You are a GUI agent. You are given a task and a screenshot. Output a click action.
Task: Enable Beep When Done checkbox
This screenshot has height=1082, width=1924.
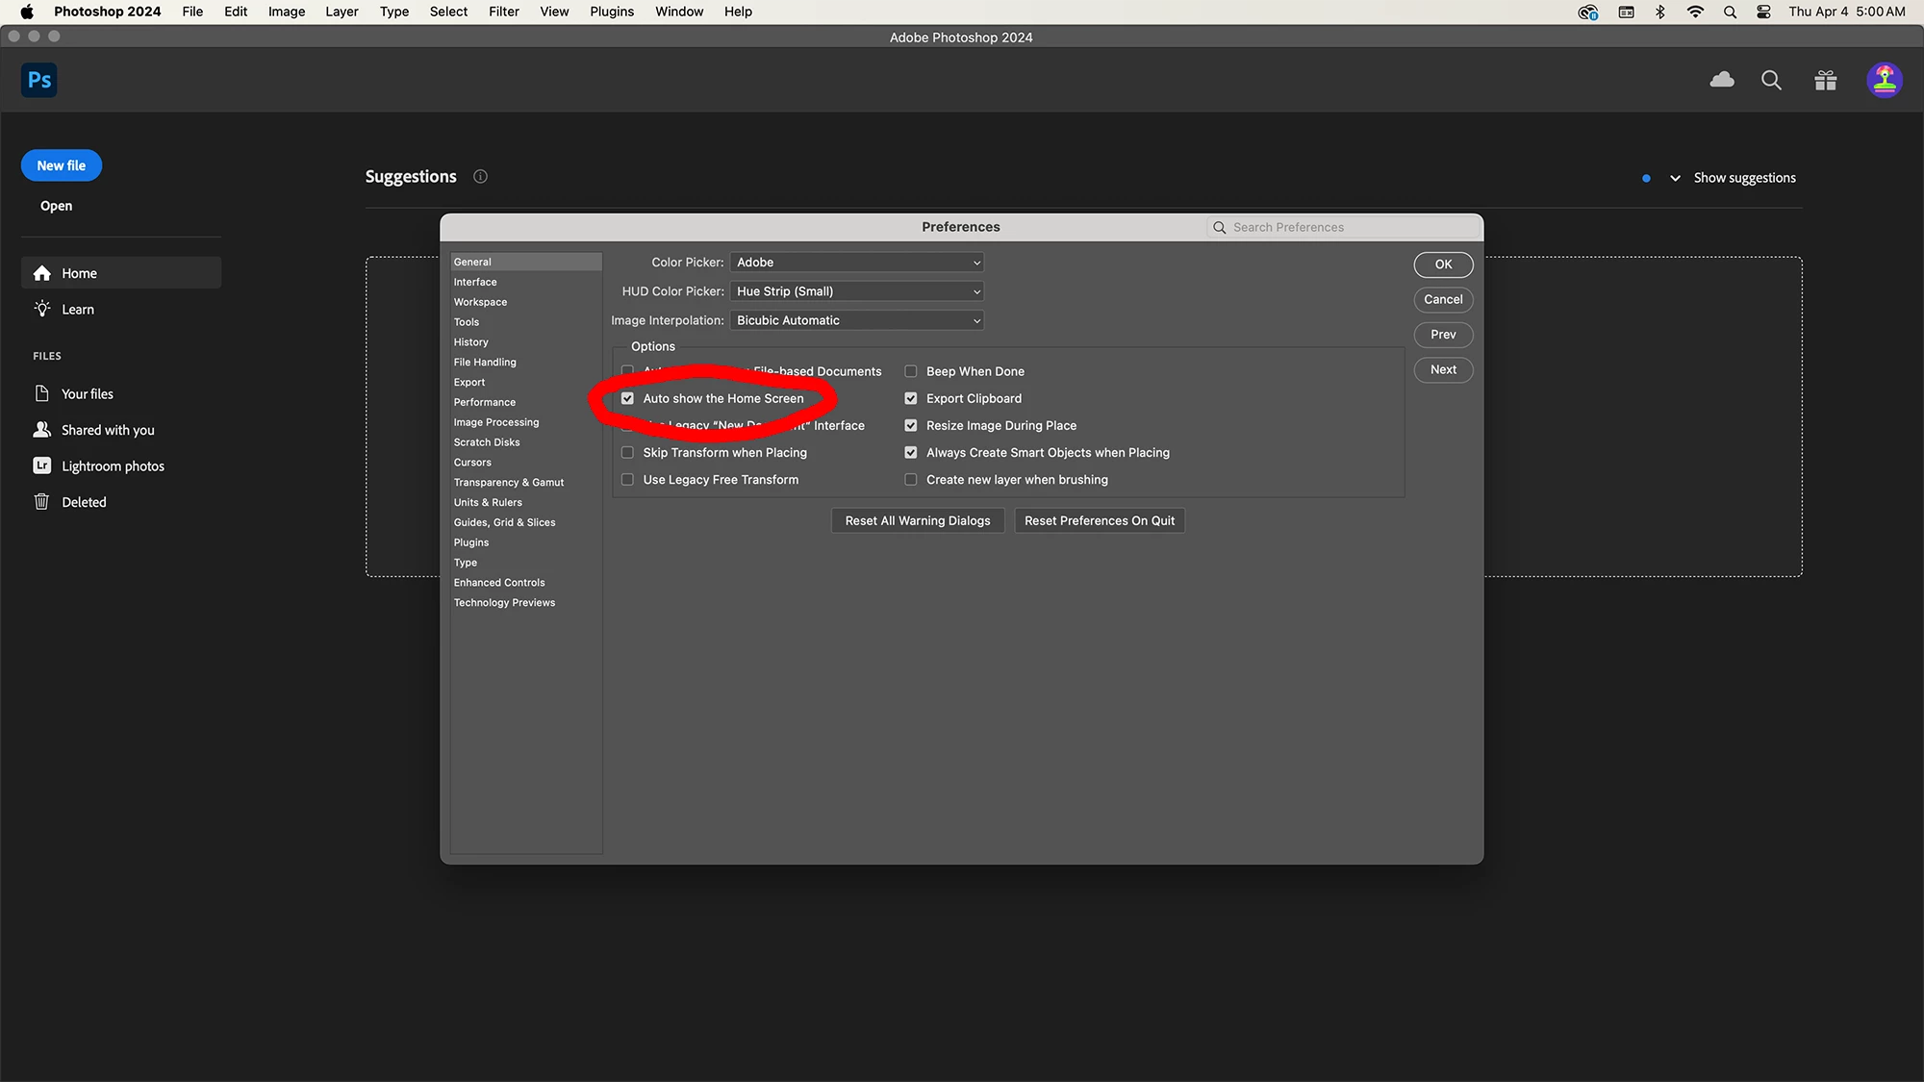[x=910, y=371]
